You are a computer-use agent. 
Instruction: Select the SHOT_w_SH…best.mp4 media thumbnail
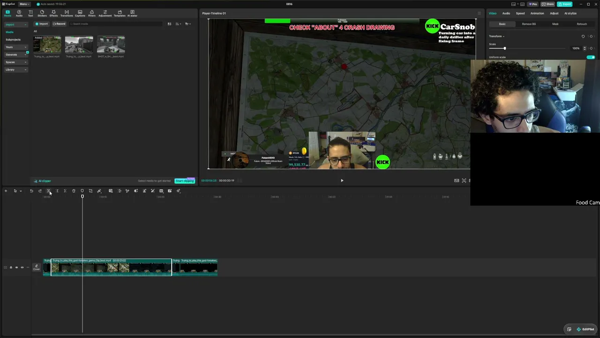point(111,45)
